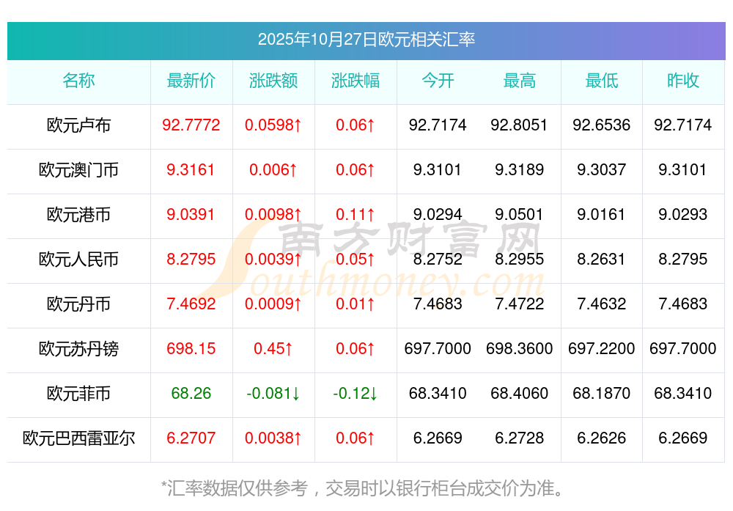Click the lowest value 9.3037
This screenshot has height=511, width=733.
click(x=602, y=169)
